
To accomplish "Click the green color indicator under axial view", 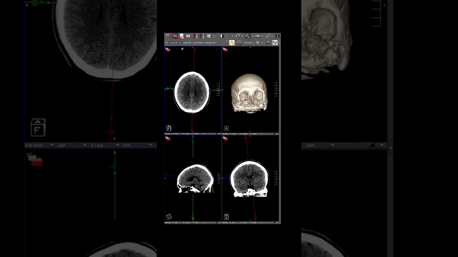I will point(216,134).
